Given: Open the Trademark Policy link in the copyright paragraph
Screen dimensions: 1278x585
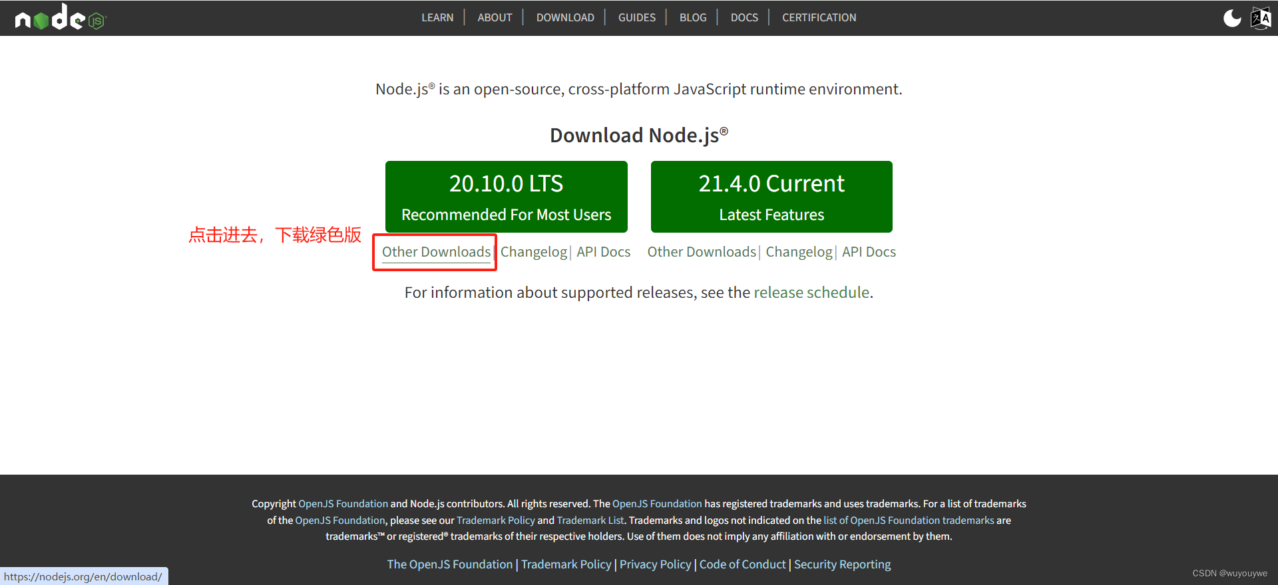Looking at the screenshot, I should [x=496, y=521].
